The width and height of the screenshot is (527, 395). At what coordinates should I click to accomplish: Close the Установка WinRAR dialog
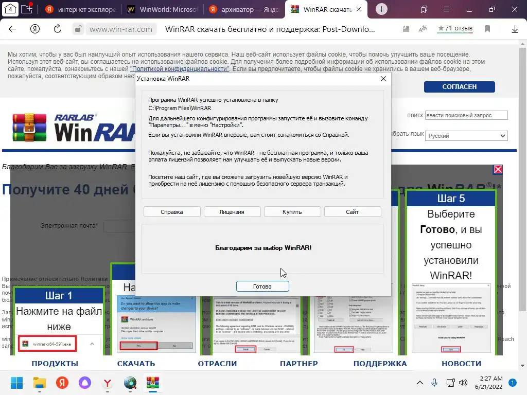coord(383,79)
